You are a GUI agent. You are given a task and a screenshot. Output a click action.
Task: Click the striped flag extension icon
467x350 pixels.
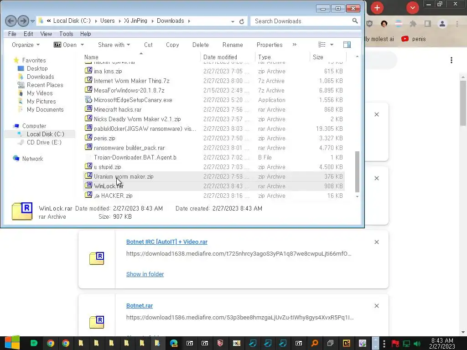[399, 24]
